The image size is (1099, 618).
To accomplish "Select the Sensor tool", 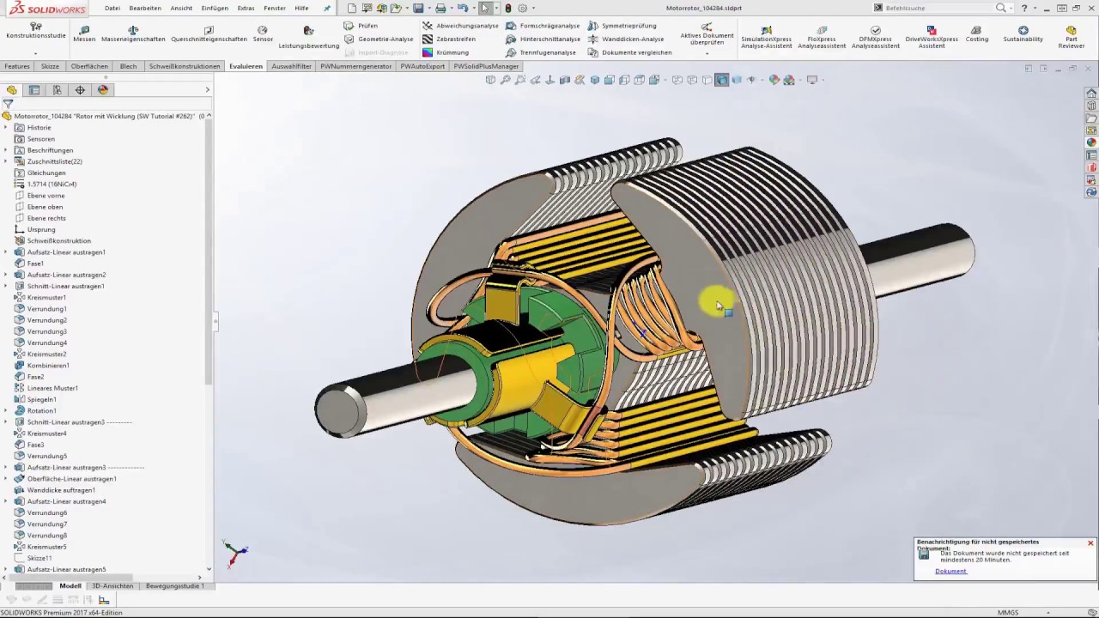I will coord(263,36).
